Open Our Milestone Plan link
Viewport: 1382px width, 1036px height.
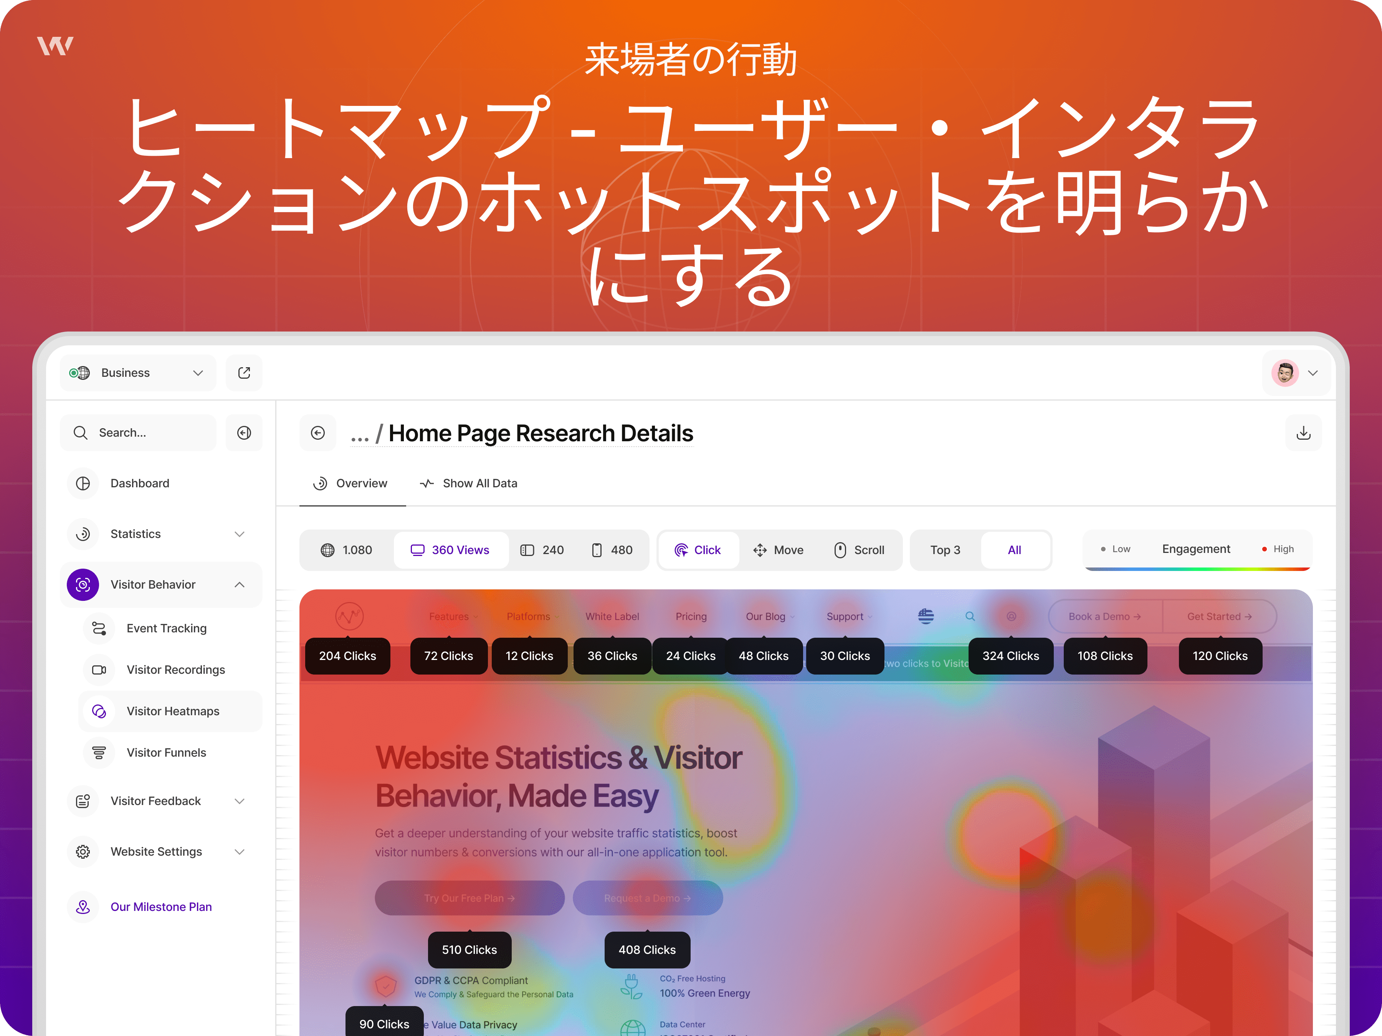[161, 907]
